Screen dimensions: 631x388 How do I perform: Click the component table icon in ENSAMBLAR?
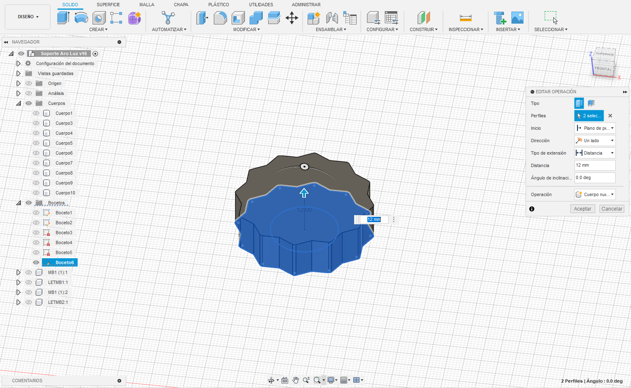click(x=350, y=18)
